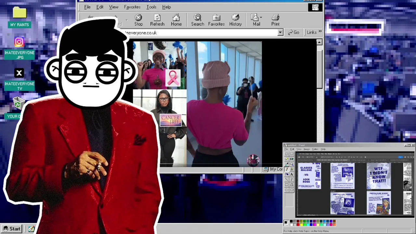
Task: Select the Polygon tool in Paint
Action: (292, 185)
